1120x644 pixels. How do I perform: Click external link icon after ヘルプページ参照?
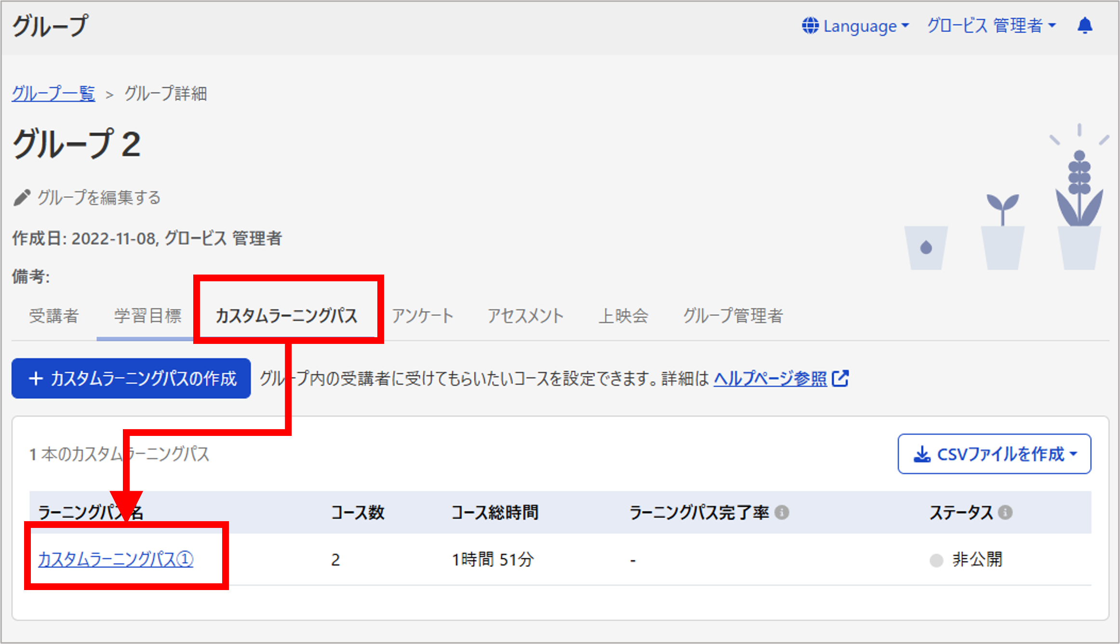point(840,379)
